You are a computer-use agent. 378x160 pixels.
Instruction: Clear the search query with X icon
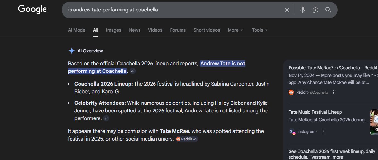(x=287, y=10)
